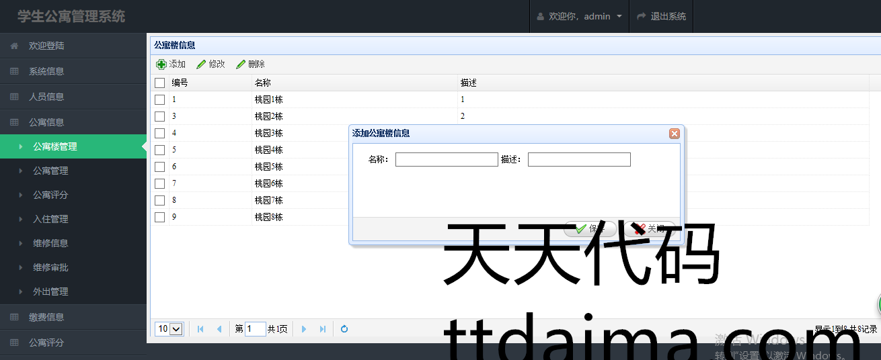Click 退出系统 to log out

click(661, 16)
